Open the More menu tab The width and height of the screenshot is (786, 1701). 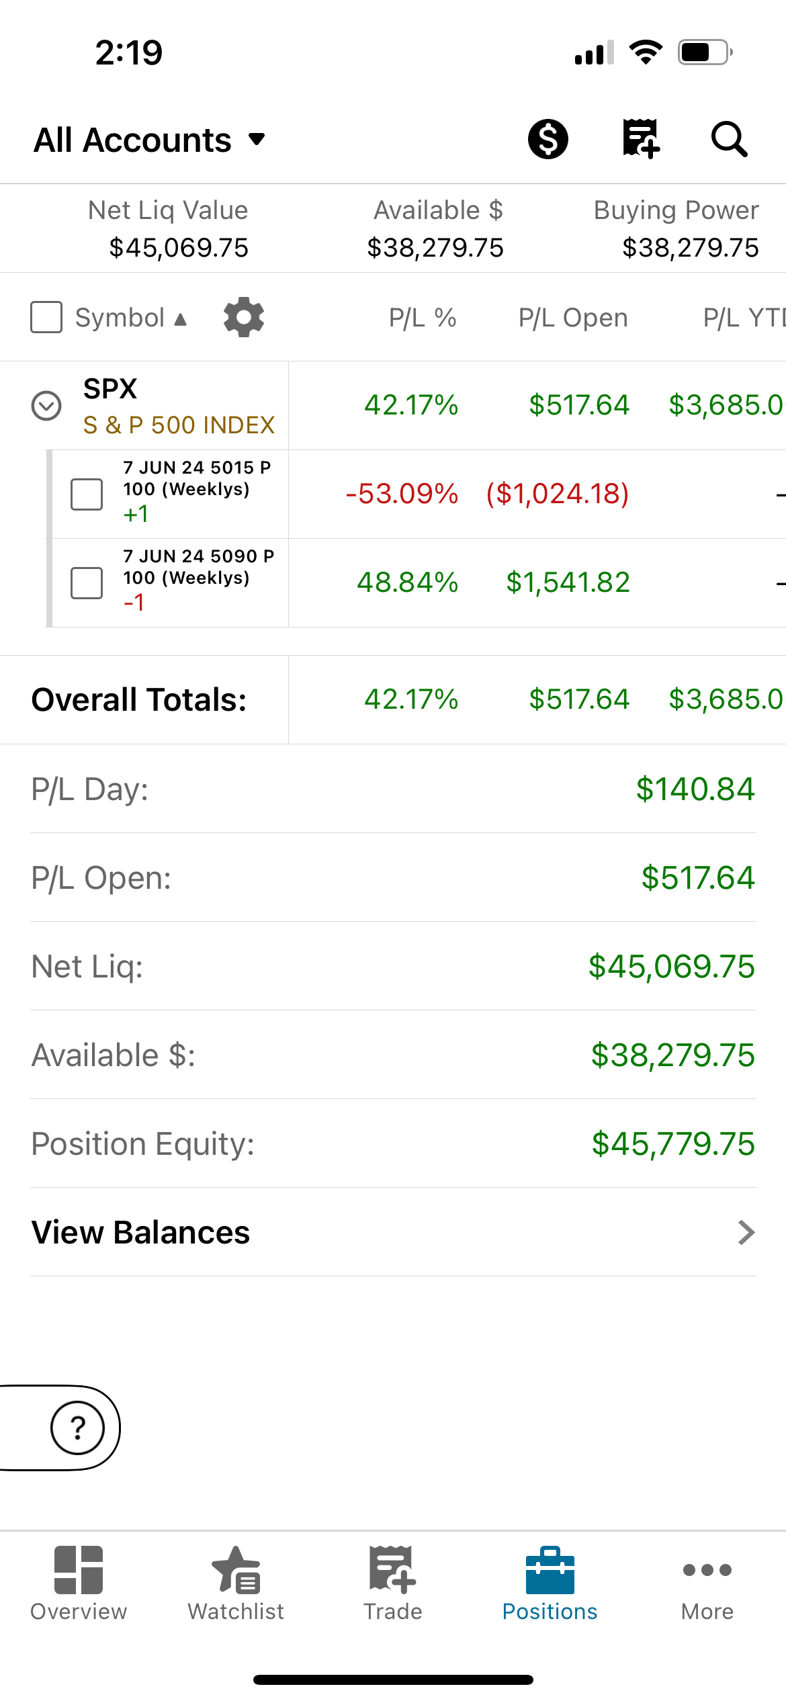pyautogui.click(x=707, y=1584)
